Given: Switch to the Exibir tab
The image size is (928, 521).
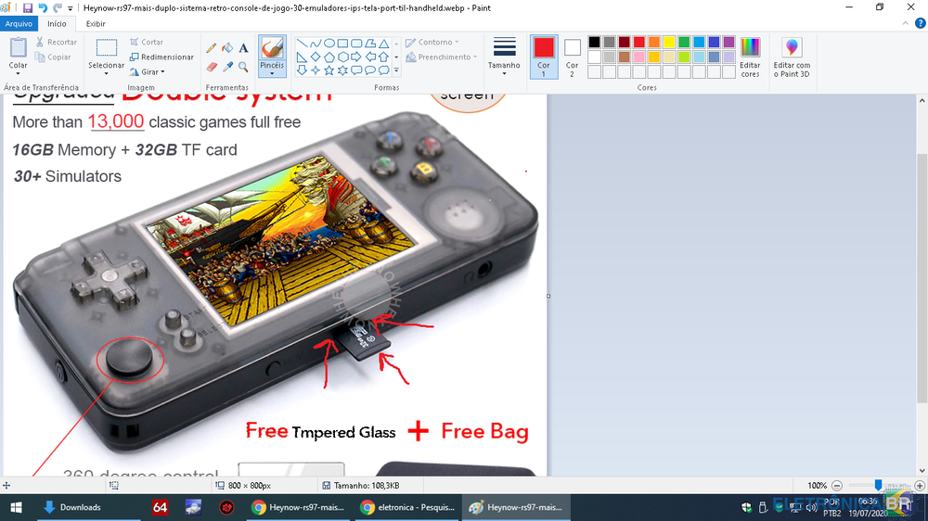Looking at the screenshot, I should click(96, 24).
